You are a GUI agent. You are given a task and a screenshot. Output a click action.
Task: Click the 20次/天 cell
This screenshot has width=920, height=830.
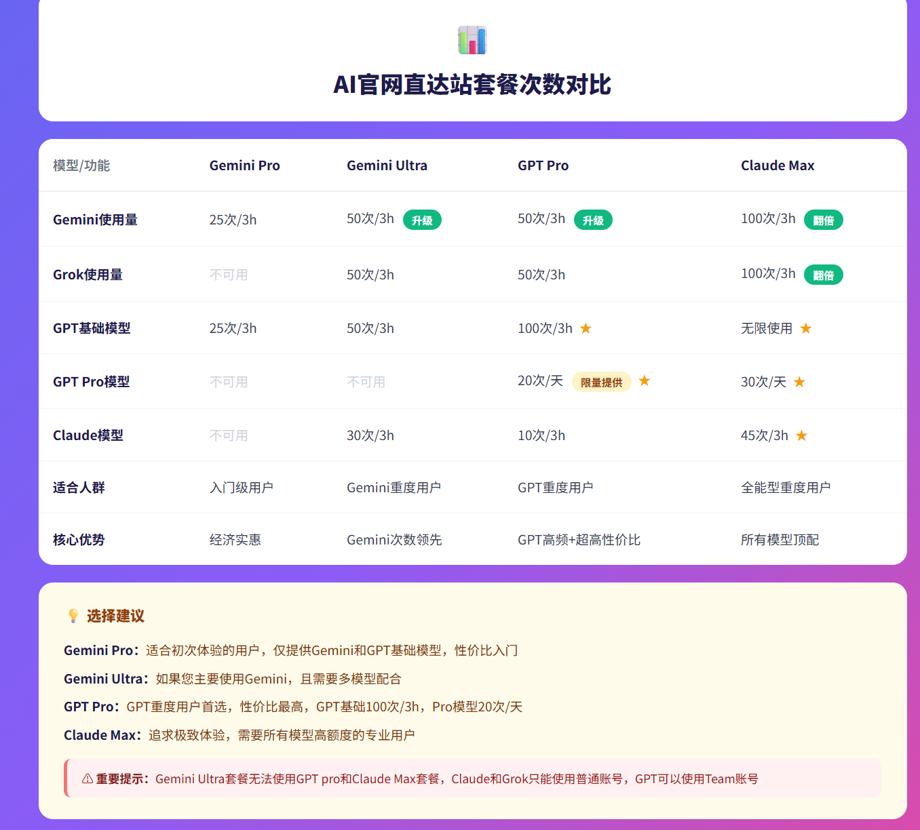540,380
